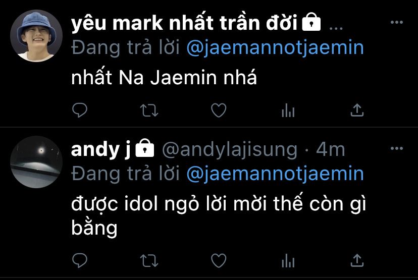Open @jaemannotjaemin mention in andy j's reply

275,174
